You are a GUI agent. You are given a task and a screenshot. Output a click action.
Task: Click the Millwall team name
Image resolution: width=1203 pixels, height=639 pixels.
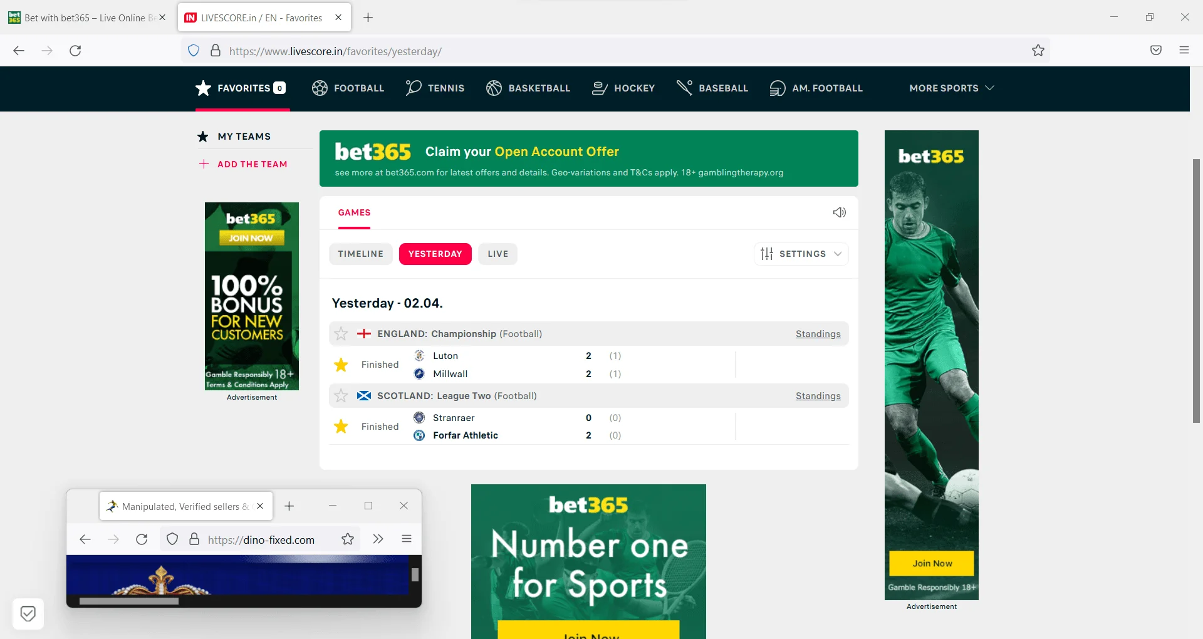pos(450,374)
